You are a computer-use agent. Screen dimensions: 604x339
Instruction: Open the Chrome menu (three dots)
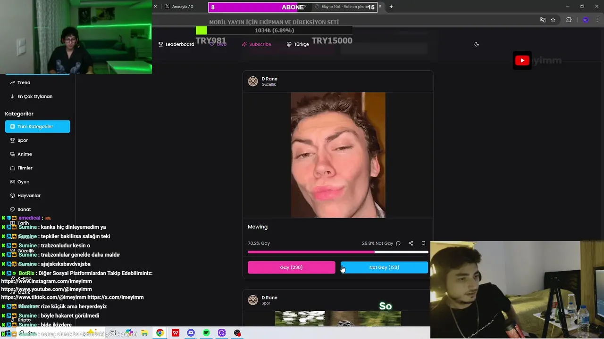[596, 20]
